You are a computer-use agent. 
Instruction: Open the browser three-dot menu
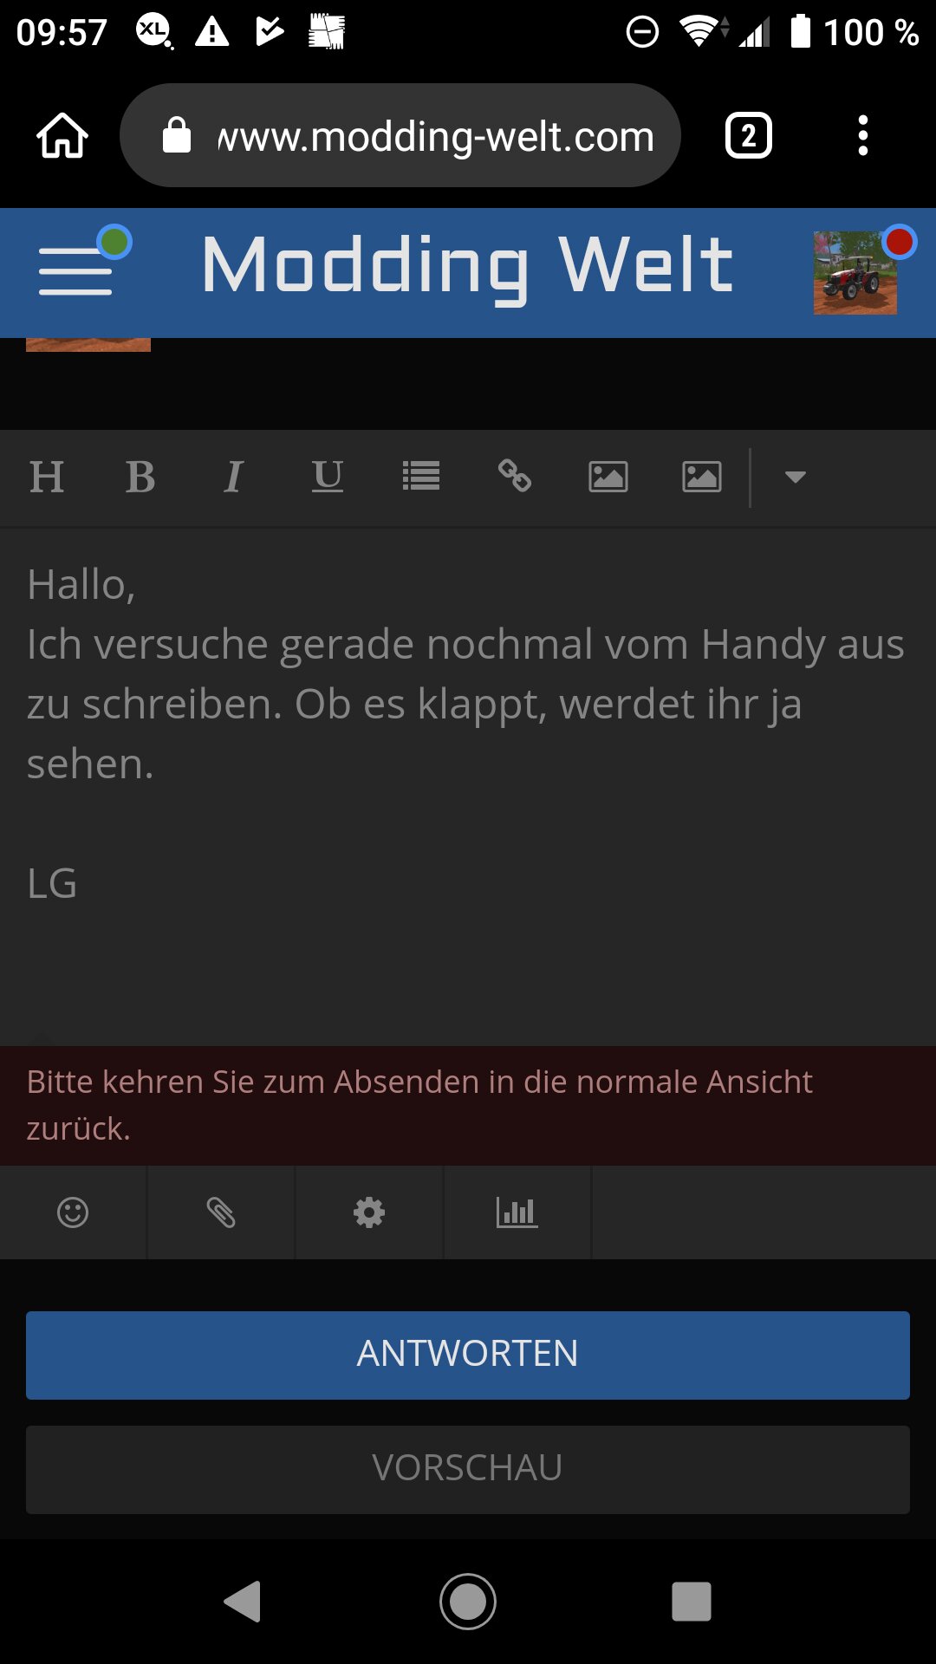(x=862, y=136)
